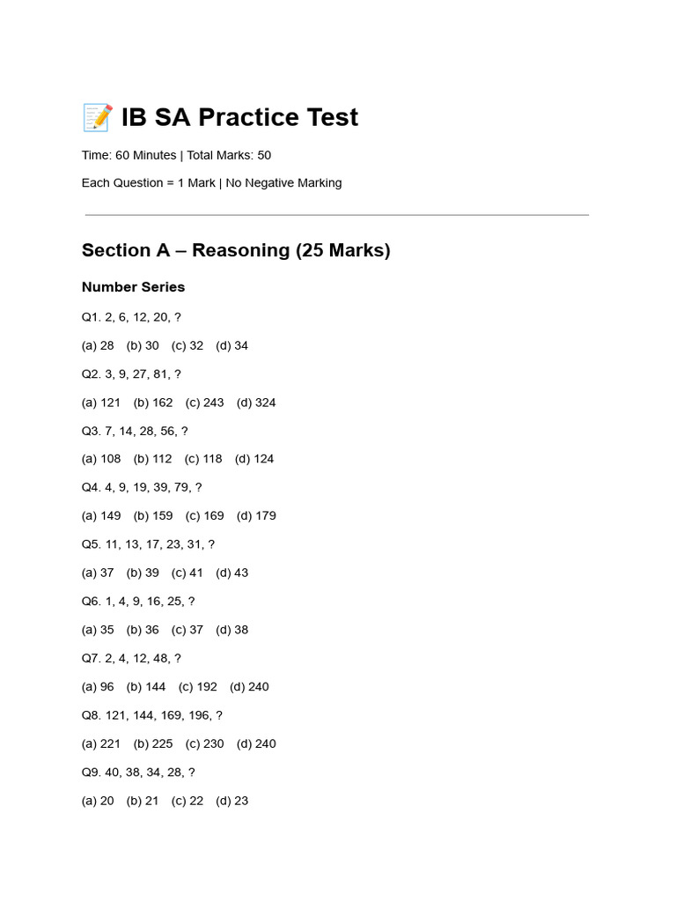The image size is (676, 902).
Task: Click the Number Series subheading
Action: coord(133,287)
